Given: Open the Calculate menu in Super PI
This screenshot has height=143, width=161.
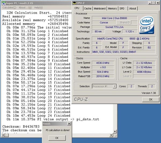Looking at the screenshot, I should (x=9, y=8).
